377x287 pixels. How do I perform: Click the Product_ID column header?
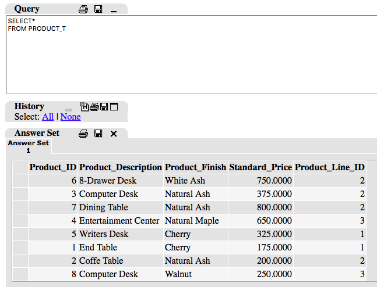click(x=53, y=167)
